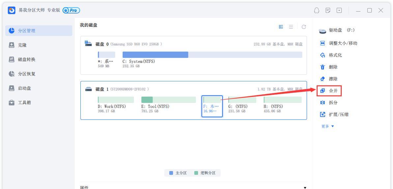The height and width of the screenshot is (189, 393).
Task: Click the 781.25 GB size label
Action: click(150, 111)
